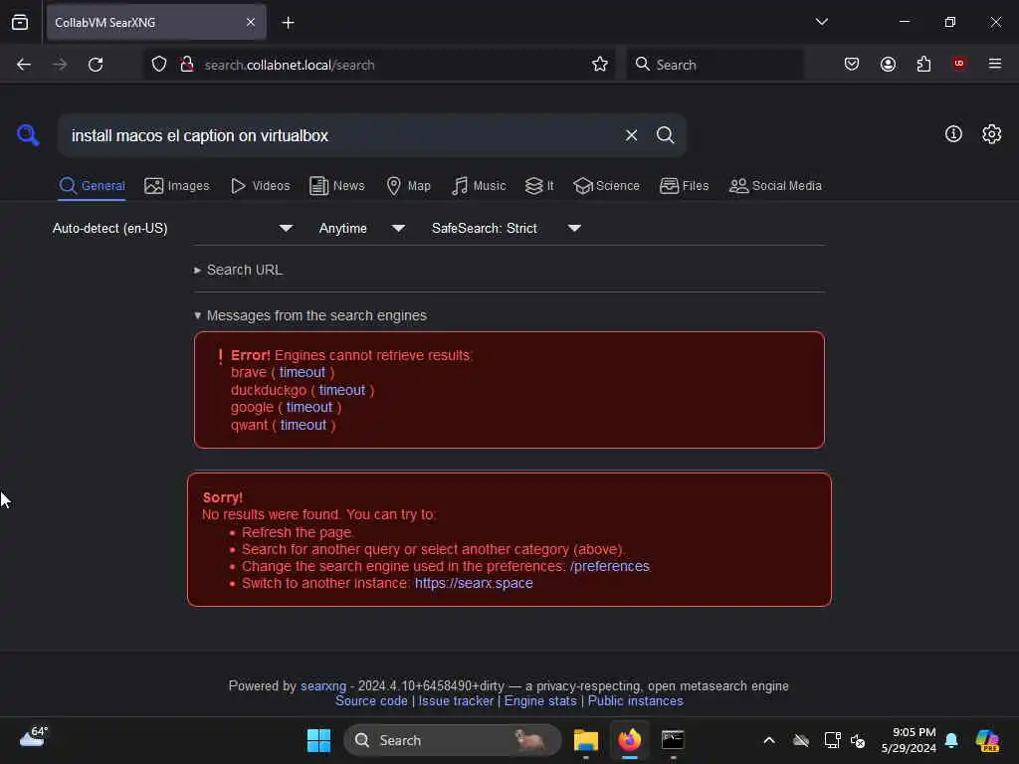
Task: Focus the Firefox toolbar Search box
Action: pyautogui.click(x=714, y=65)
